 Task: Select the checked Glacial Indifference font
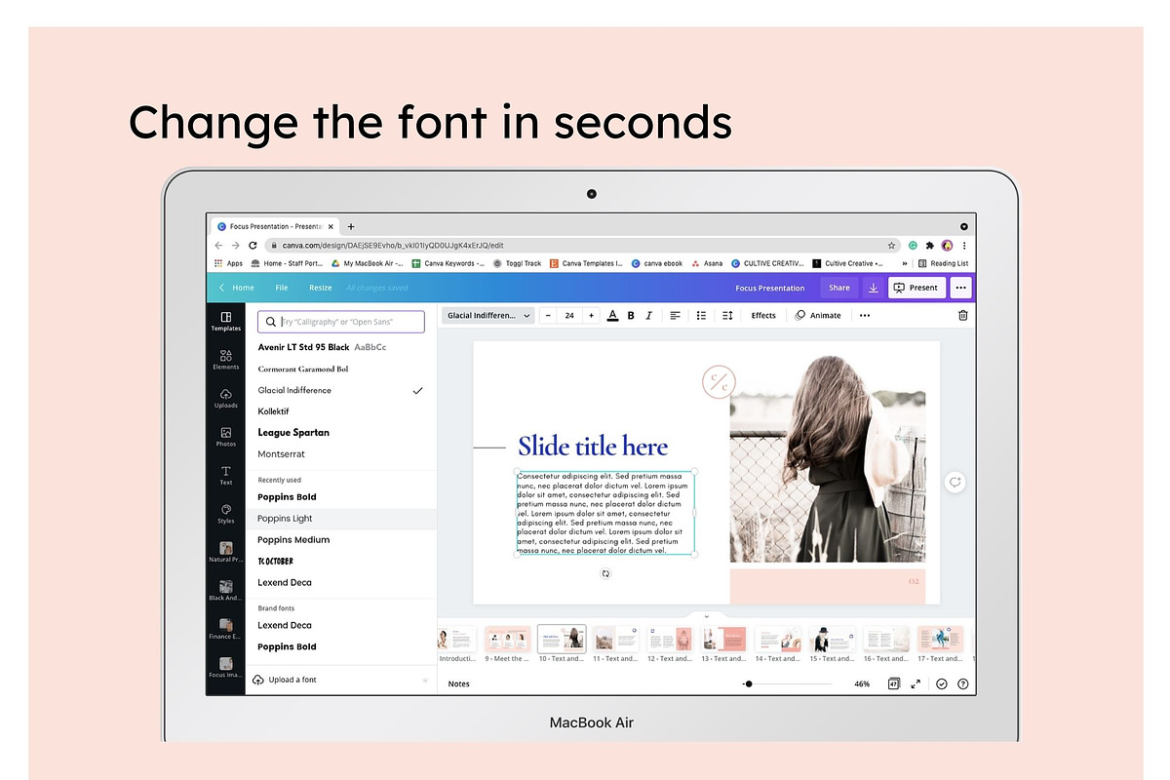pos(340,390)
